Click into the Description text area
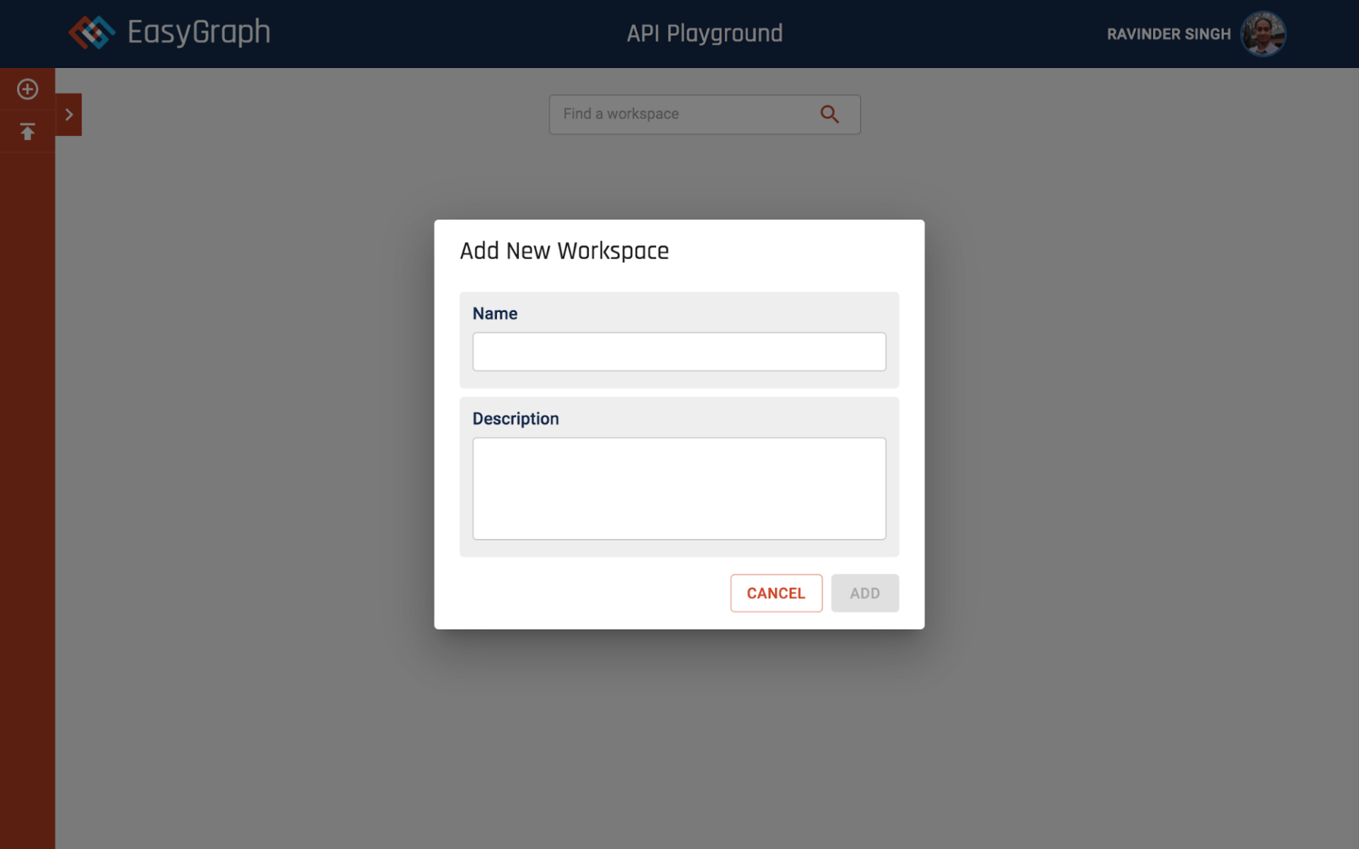 pos(679,488)
